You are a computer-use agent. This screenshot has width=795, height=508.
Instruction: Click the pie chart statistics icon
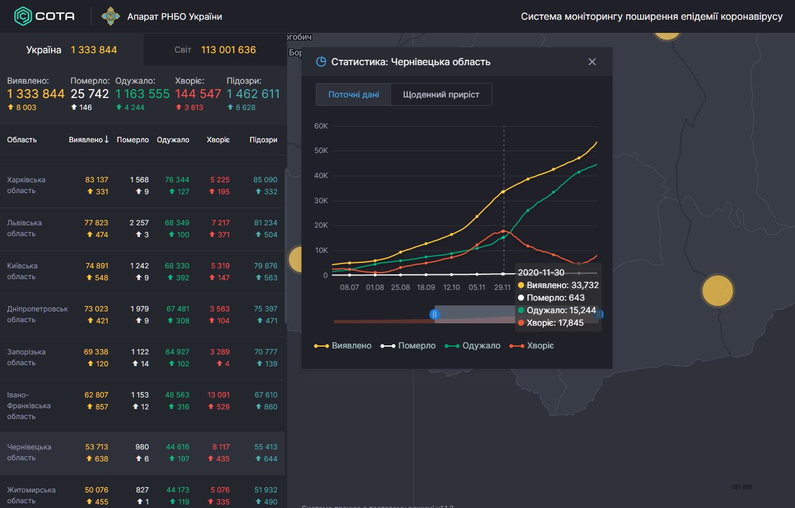click(x=321, y=62)
